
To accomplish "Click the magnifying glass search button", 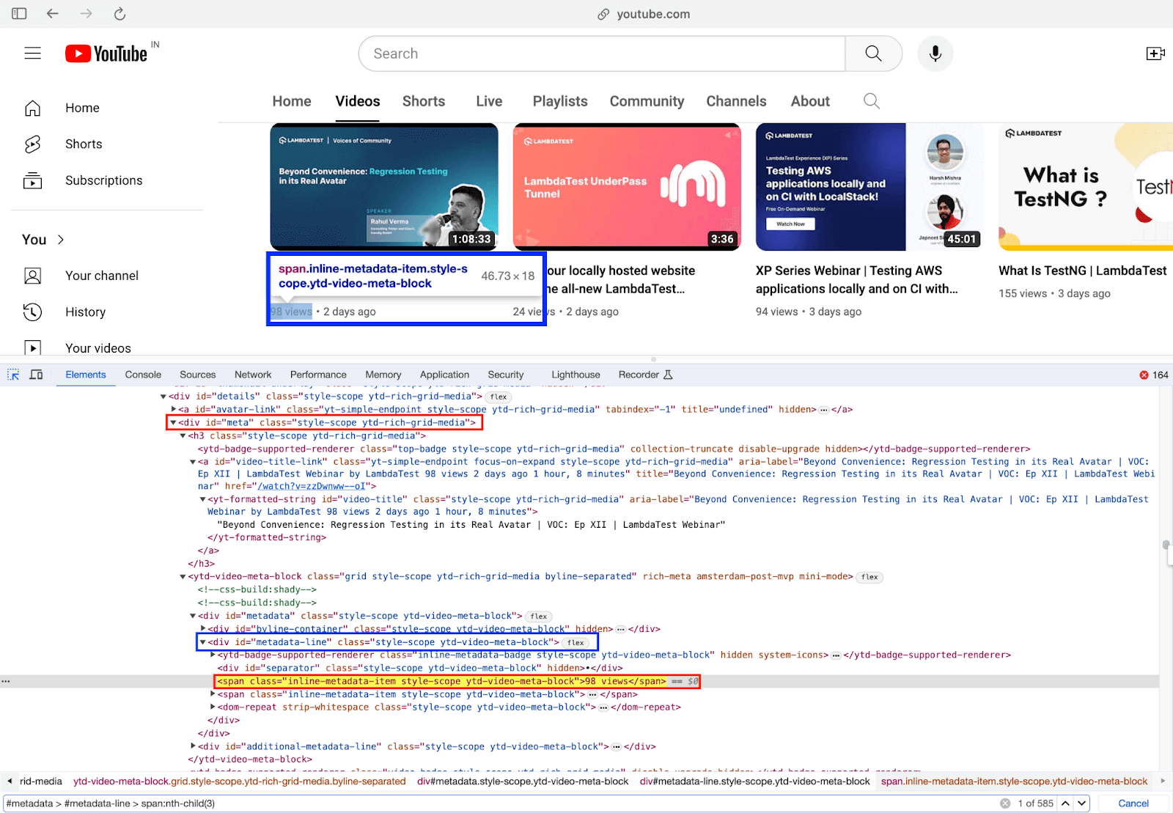I will coord(873,54).
